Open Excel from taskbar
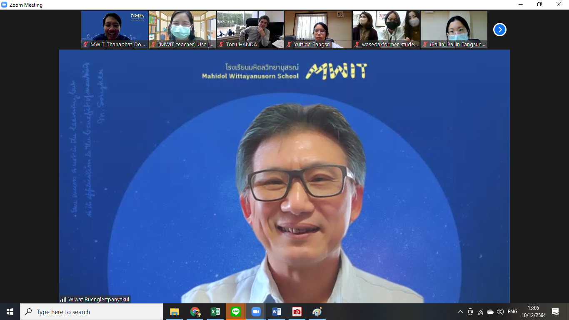This screenshot has width=569, height=320. (215, 312)
